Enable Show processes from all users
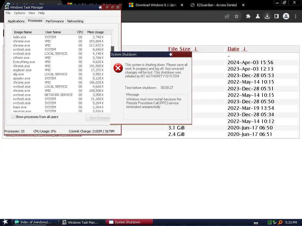The image size is (302, 226). click(13, 117)
